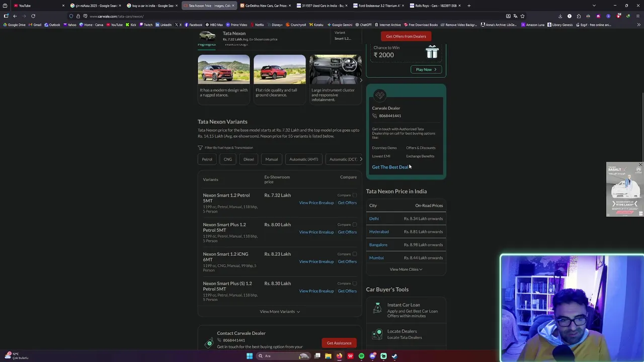Image resolution: width=644 pixels, height=362 pixels.
Task: Open the Nexon interior instrument cluster thumbnail
Action: click(335, 69)
